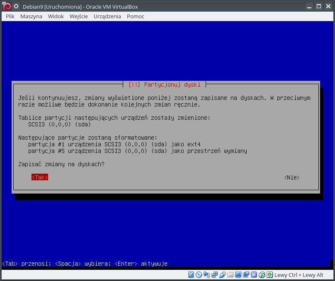Expand the Wejście menu
The image size is (335, 281).
point(78,16)
